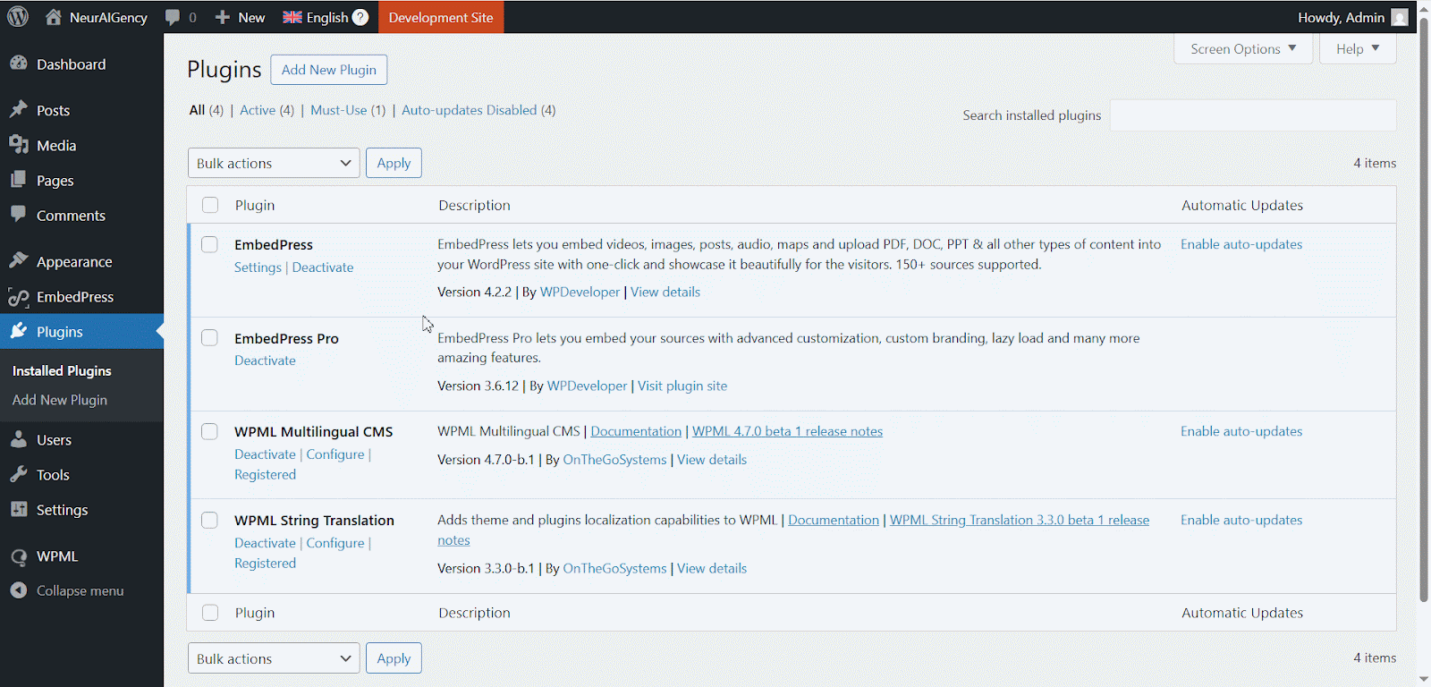Open the bottom Bulk actions dropdown
Viewport: 1431px width, 687px height.
coord(274,658)
